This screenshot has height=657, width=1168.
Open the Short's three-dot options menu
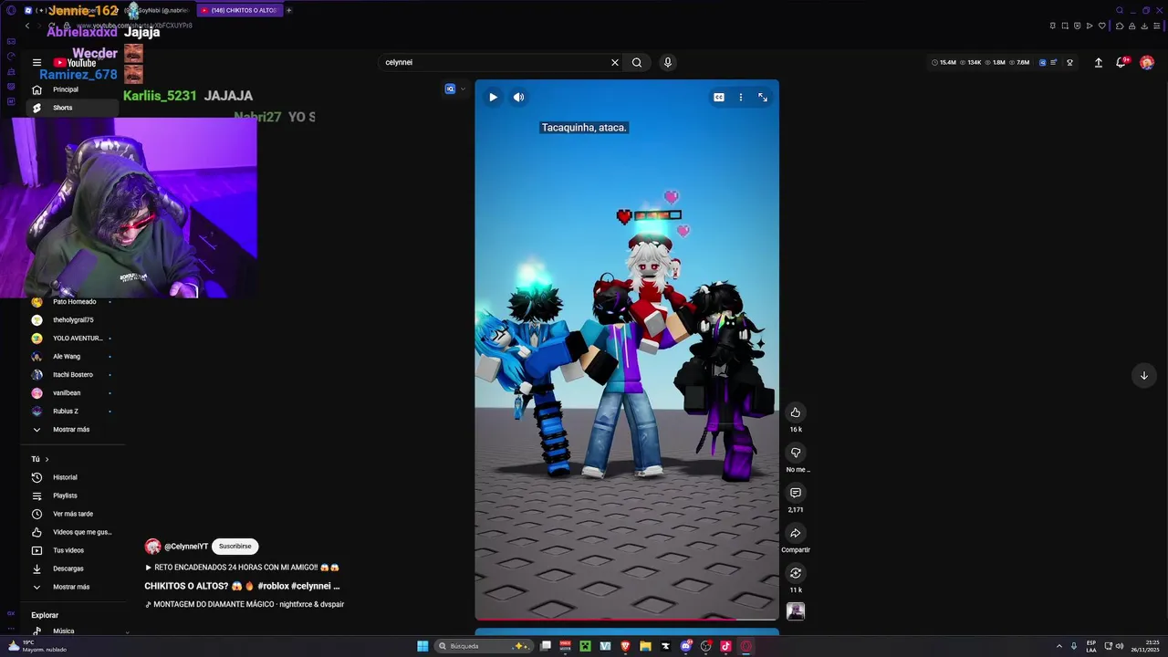point(741,97)
